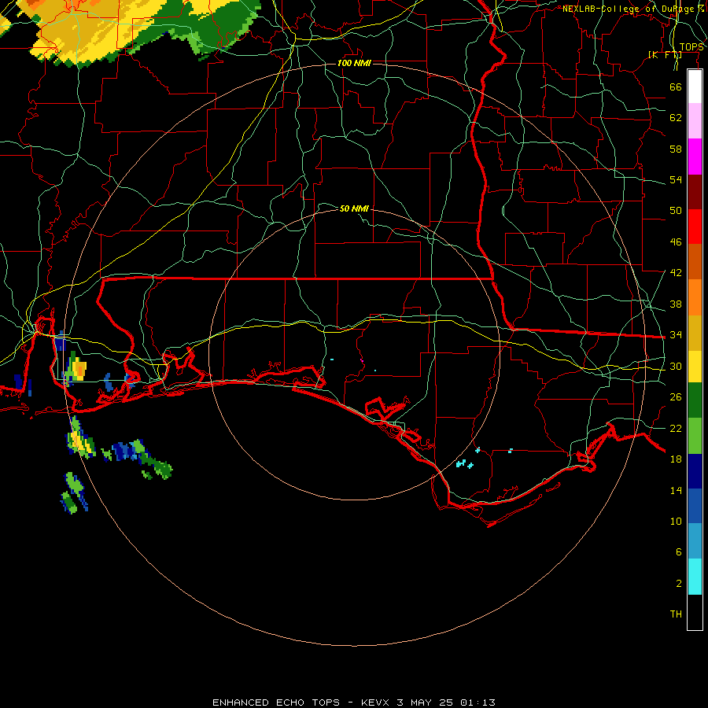Click the 50 NMI range ring label
The image size is (708, 708).
coord(354,208)
